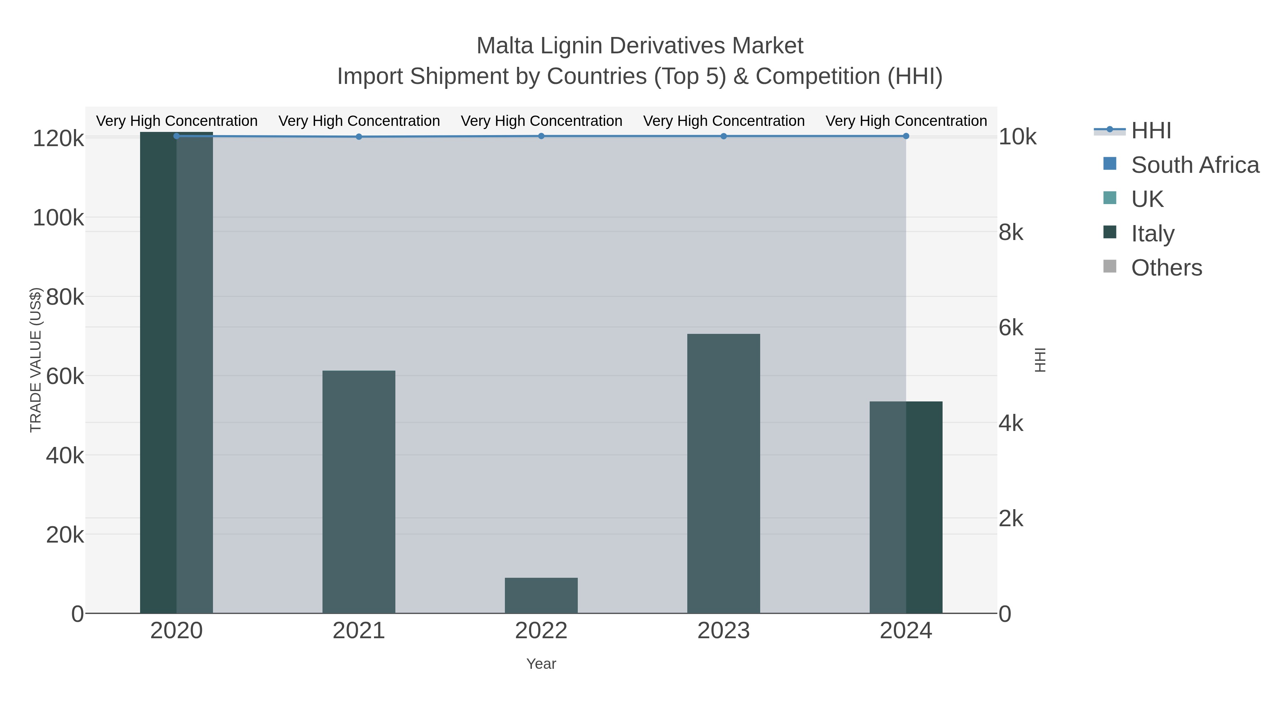1280x720 pixels.
Task: Click the 2021 trade value bar
Action: pos(359,492)
